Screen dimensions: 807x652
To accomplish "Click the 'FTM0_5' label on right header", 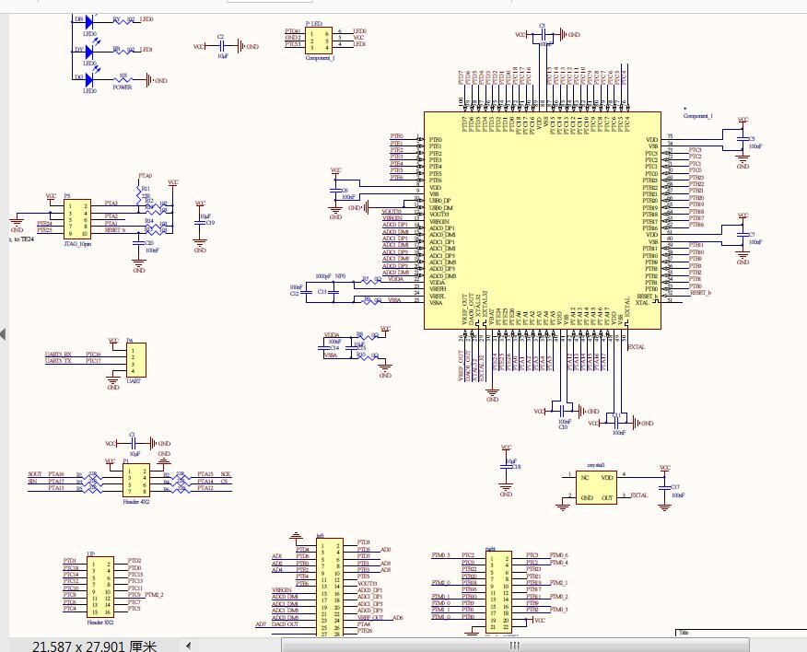I will pos(440,555).
